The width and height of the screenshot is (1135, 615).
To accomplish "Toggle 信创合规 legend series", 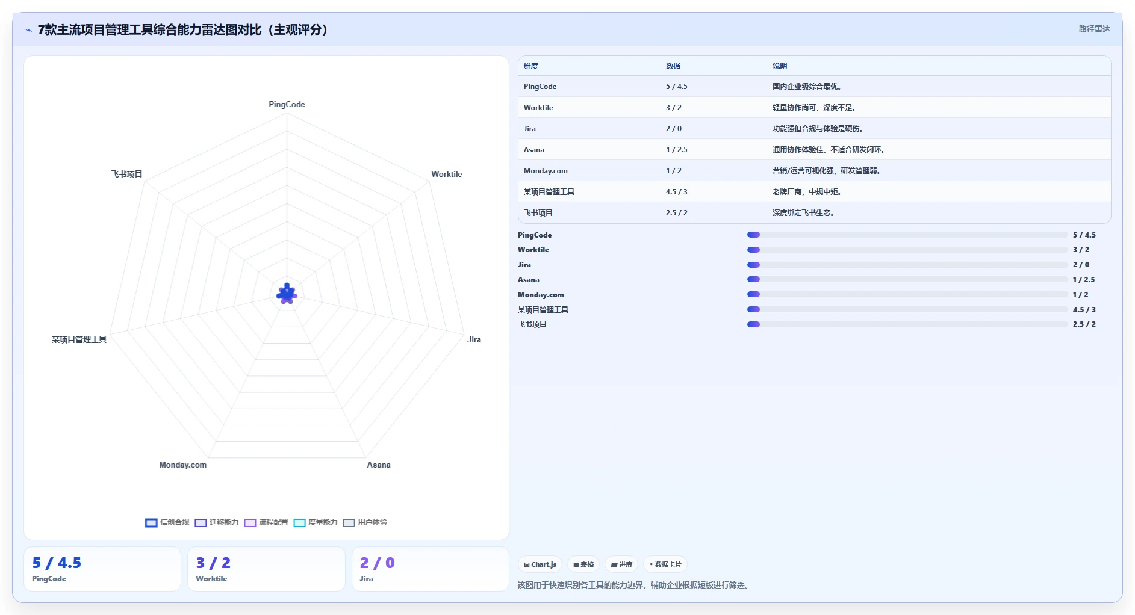I will [167, 522].
